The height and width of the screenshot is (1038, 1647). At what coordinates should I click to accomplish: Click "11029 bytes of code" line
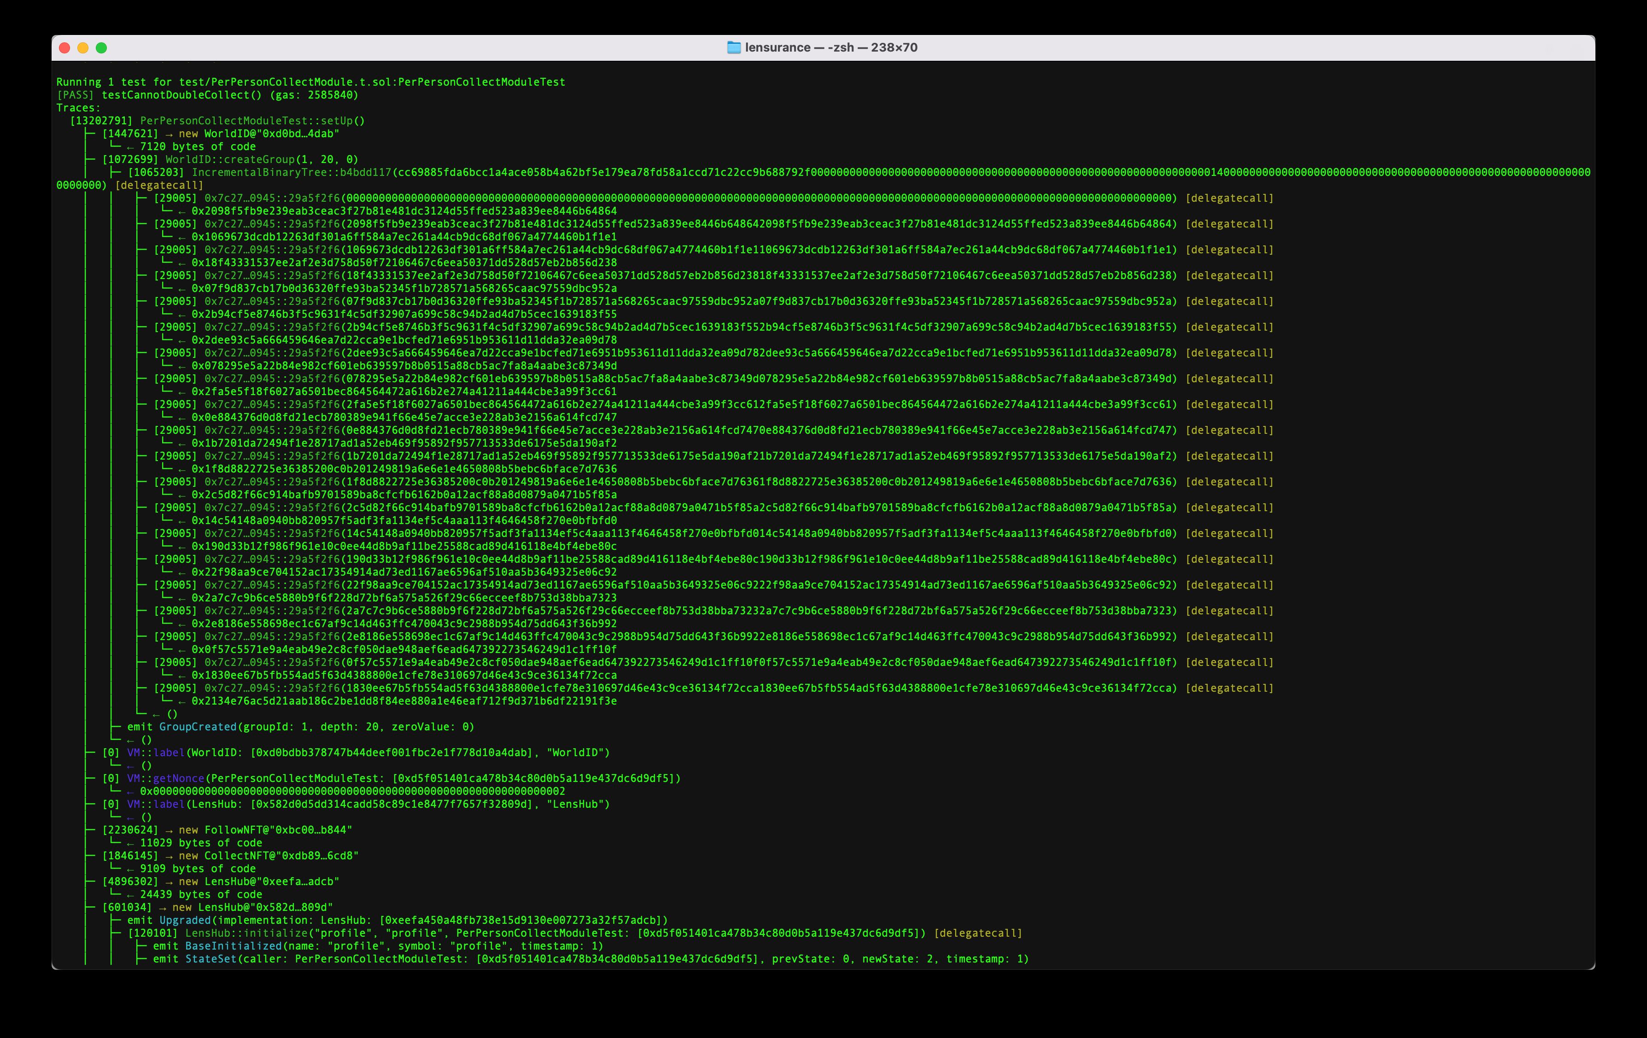point(201,843)
